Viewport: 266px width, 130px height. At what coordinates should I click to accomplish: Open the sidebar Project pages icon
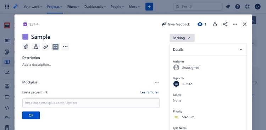click(7, 128)
